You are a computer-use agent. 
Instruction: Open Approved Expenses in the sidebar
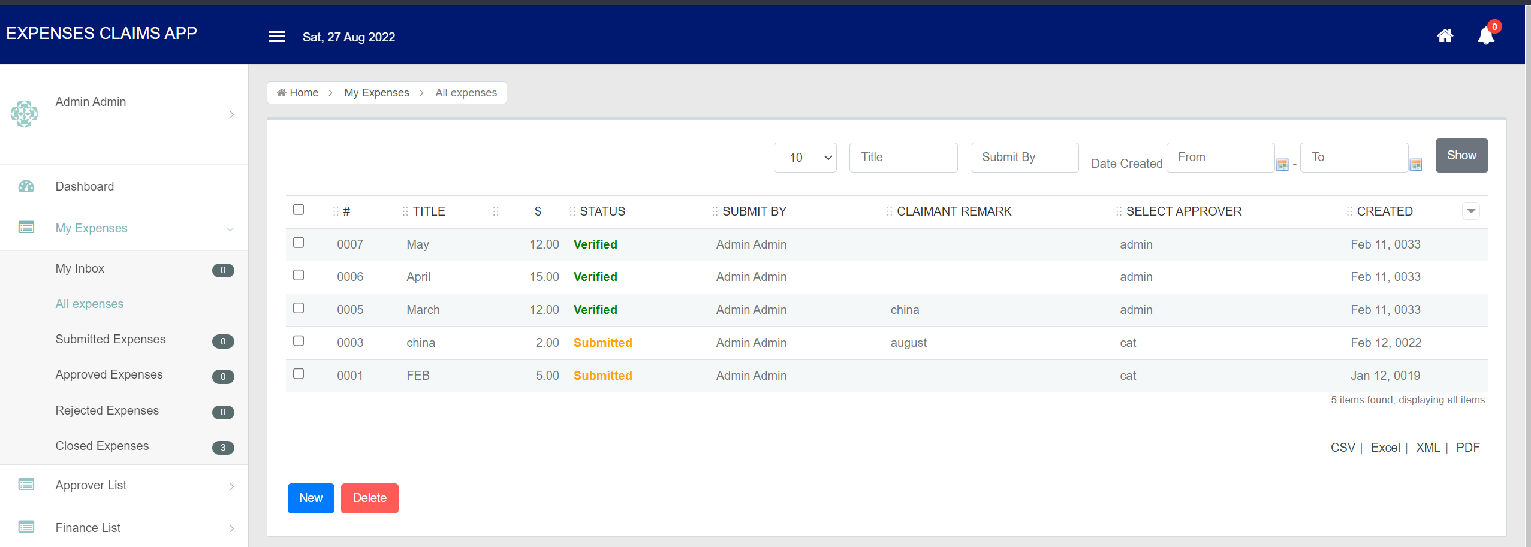(x=109, y=374)
